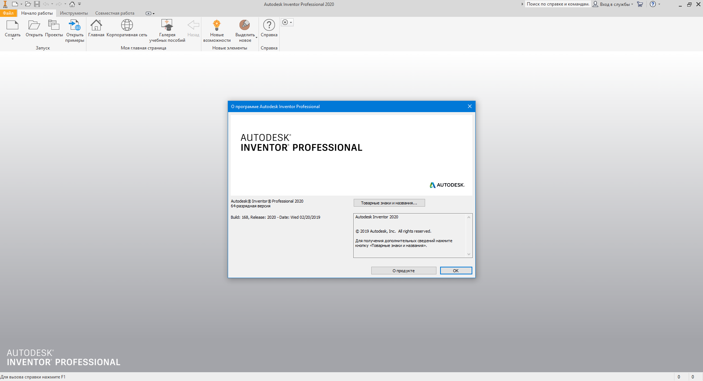Expand the Выделить новое dropdown
703x381 pixels.
[x=256, y=37]
